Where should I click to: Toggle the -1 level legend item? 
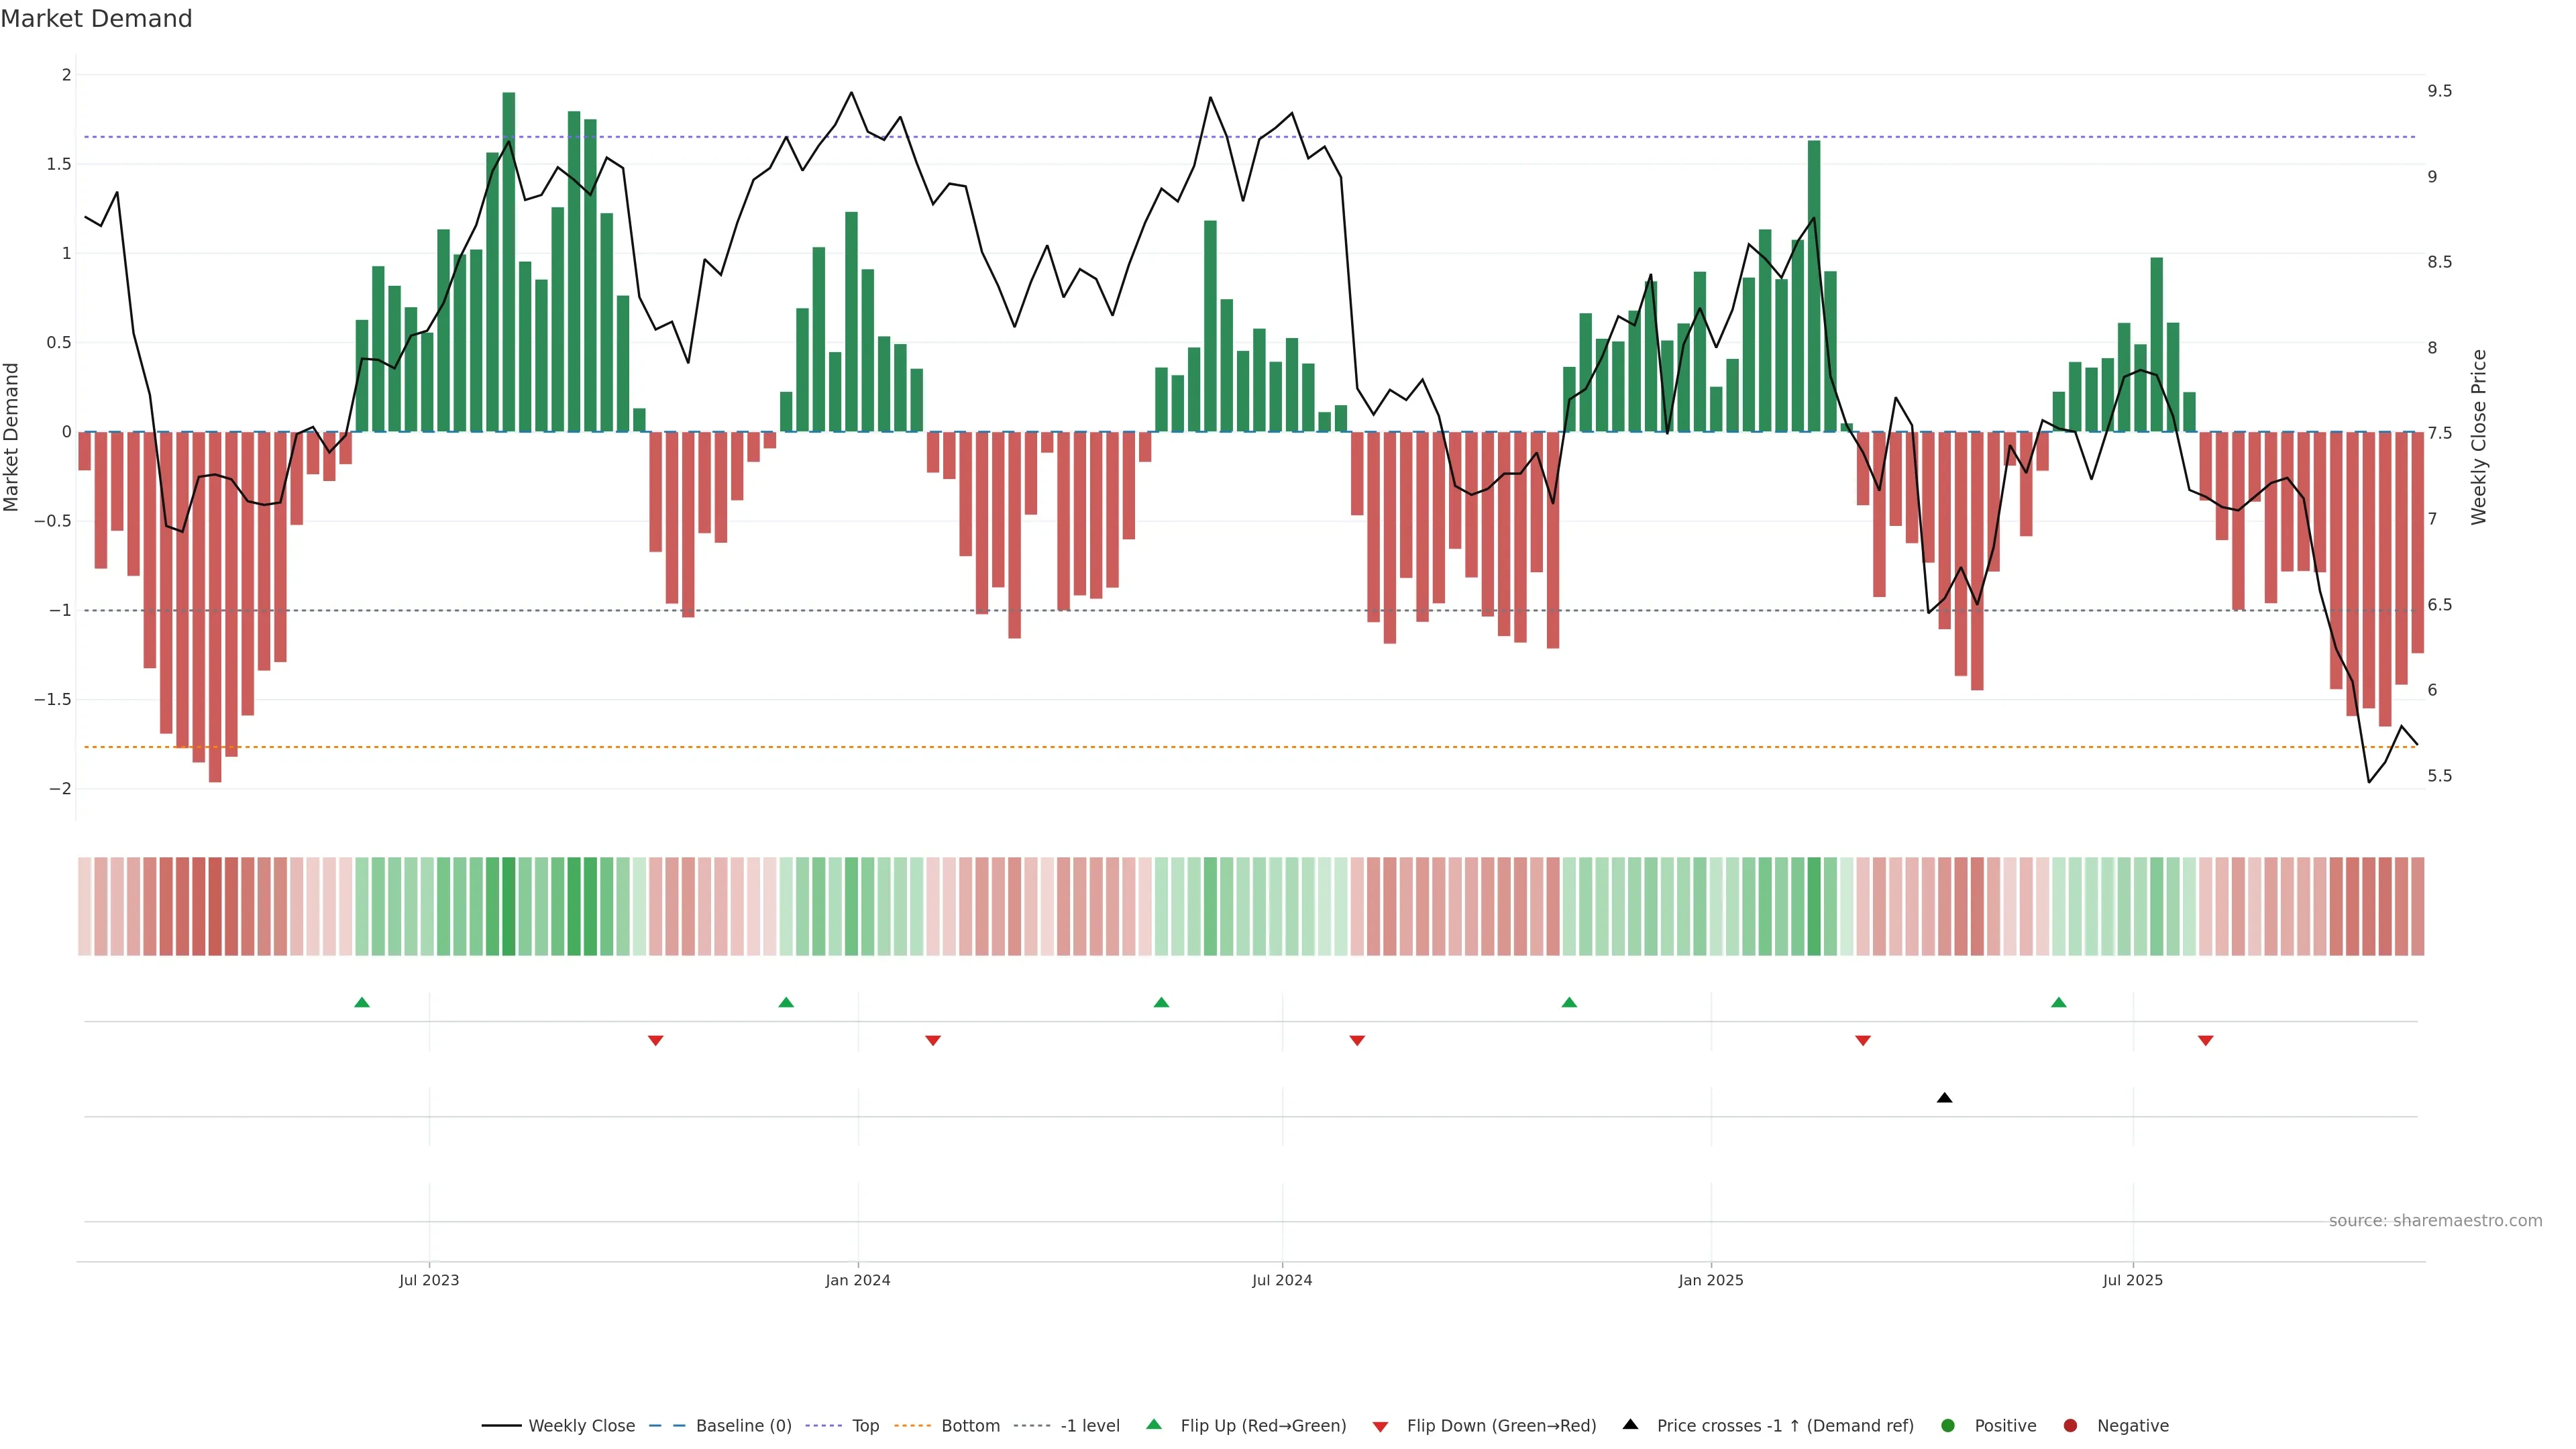click(1089, 1426)
